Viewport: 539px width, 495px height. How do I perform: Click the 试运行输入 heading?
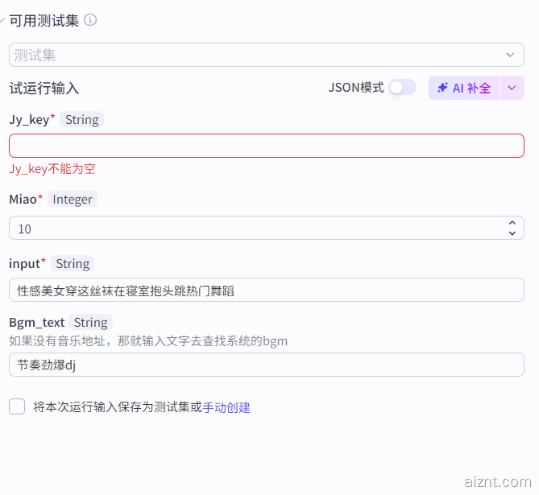coord(44,89)
